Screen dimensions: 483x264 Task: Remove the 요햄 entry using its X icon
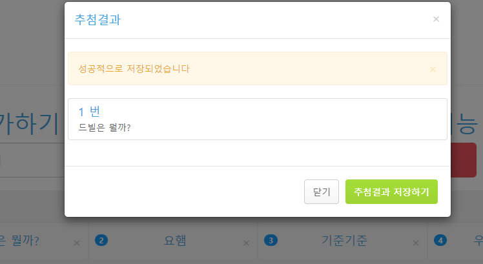pos(246,243)
